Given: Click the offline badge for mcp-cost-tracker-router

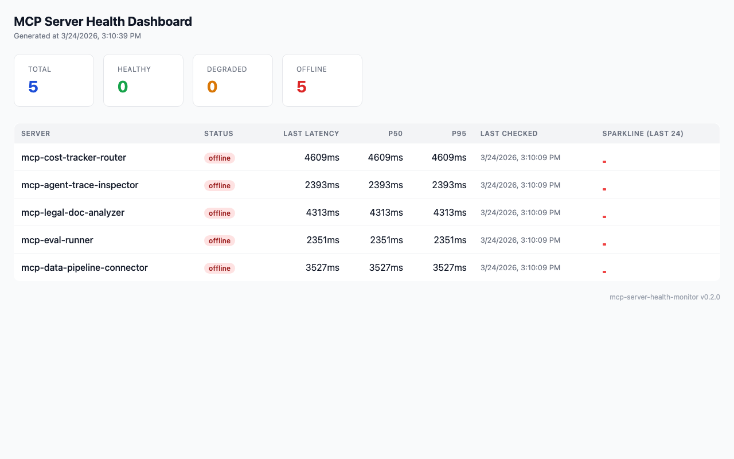Looking at the screenshot, I should pos(220,158).
